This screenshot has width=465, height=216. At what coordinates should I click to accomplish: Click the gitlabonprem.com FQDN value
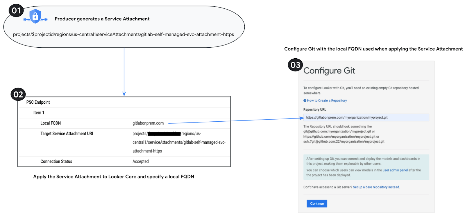(148, 123)
